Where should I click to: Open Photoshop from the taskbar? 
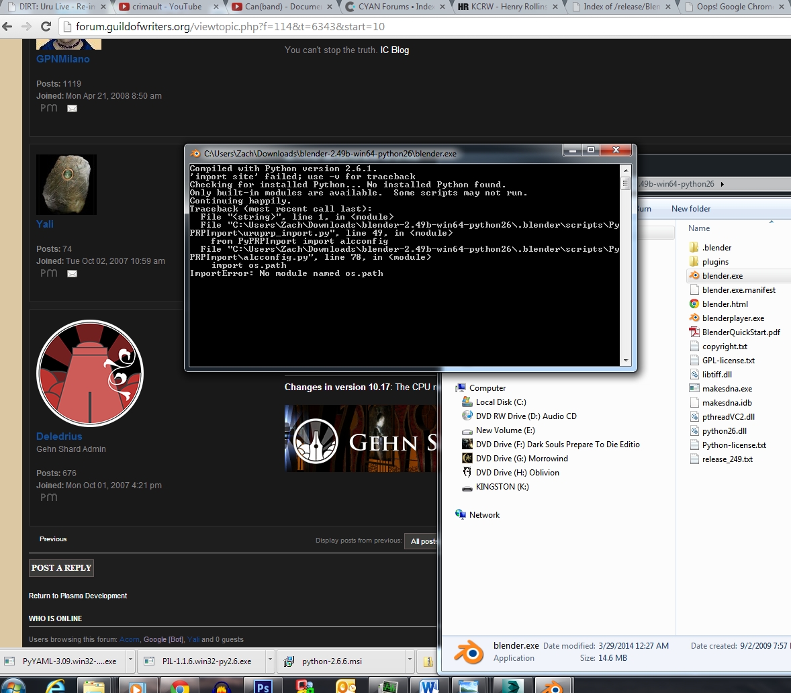point(263,686)
